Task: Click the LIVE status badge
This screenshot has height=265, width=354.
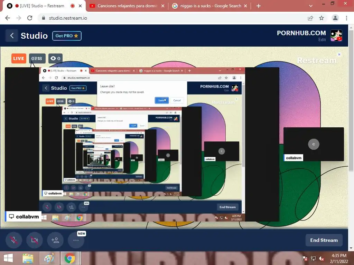Action: click(x=19, y=59)
